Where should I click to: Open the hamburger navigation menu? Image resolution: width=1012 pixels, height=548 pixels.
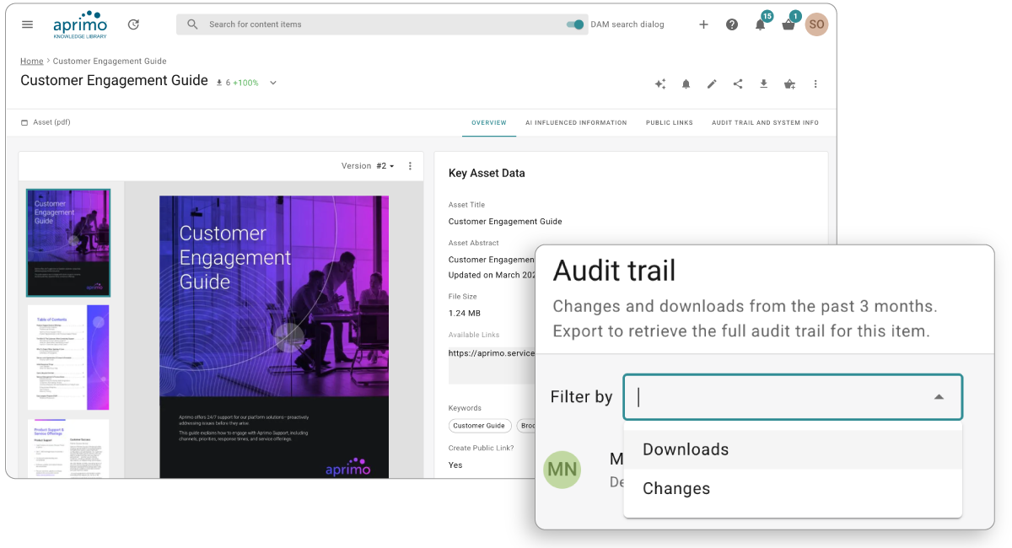pyautogui.click(x=27, y=24)
